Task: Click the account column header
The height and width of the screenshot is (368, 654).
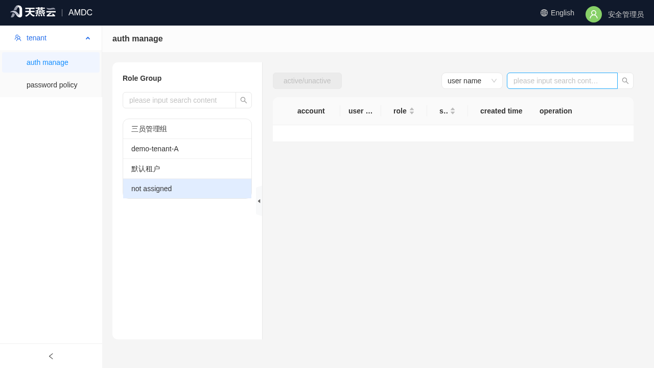Action: (x=311, y=111)
